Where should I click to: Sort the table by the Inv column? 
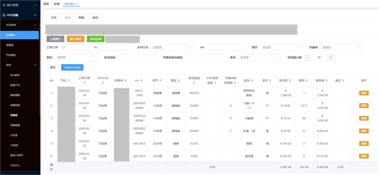click(141, 80)
